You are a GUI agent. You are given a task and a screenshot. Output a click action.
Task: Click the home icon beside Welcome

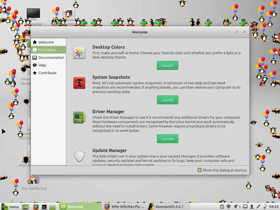pos(35,42)
